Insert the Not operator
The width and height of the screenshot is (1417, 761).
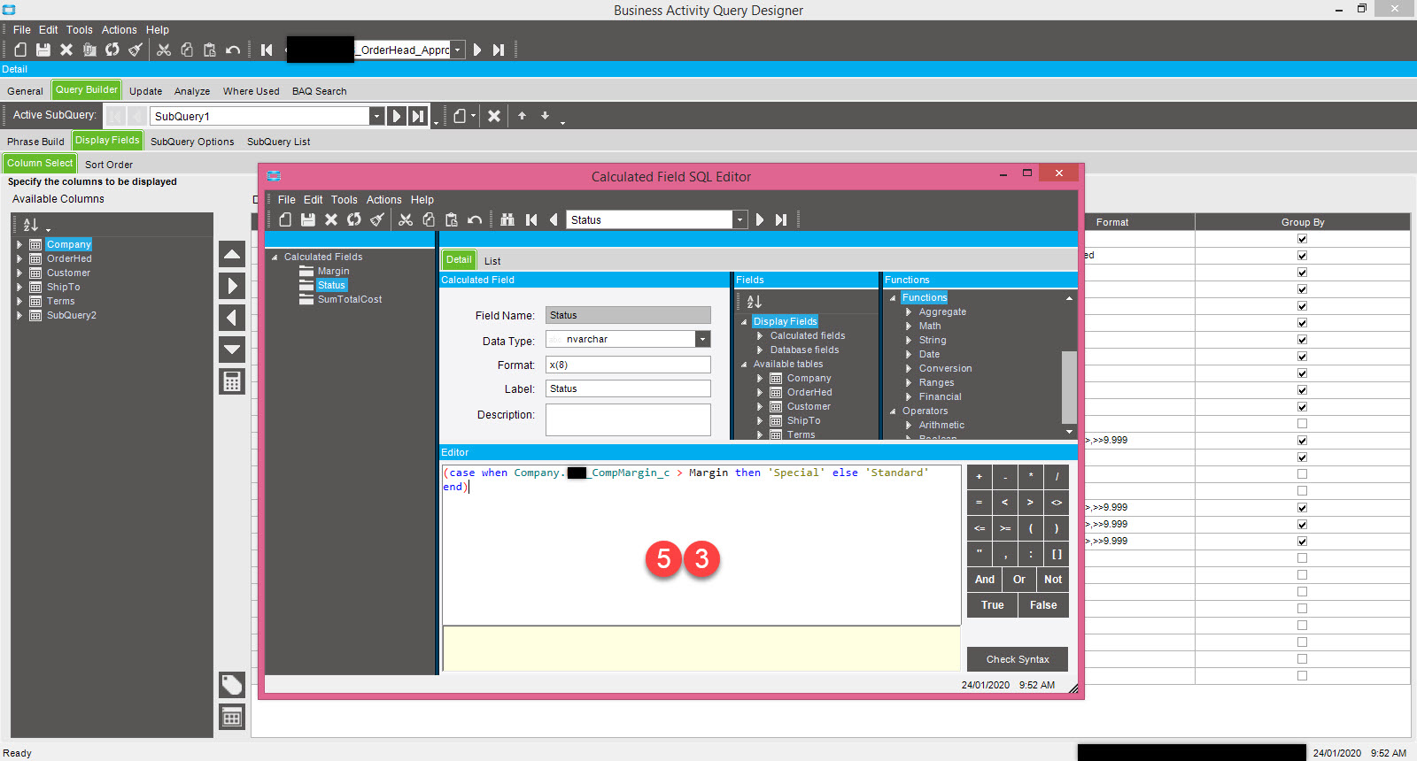pos(1053,580)
